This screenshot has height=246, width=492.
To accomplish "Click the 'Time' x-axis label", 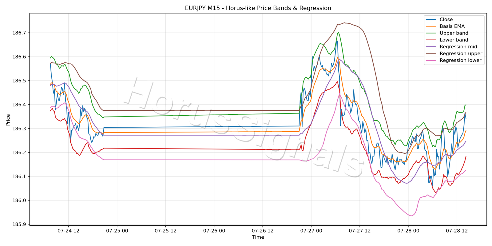I will (x=258, y=237).
